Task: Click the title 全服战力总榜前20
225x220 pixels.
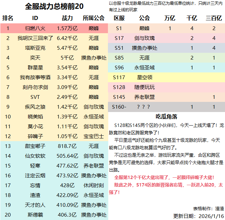Action: 54,6
